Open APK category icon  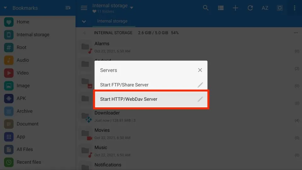pos(9,99)
